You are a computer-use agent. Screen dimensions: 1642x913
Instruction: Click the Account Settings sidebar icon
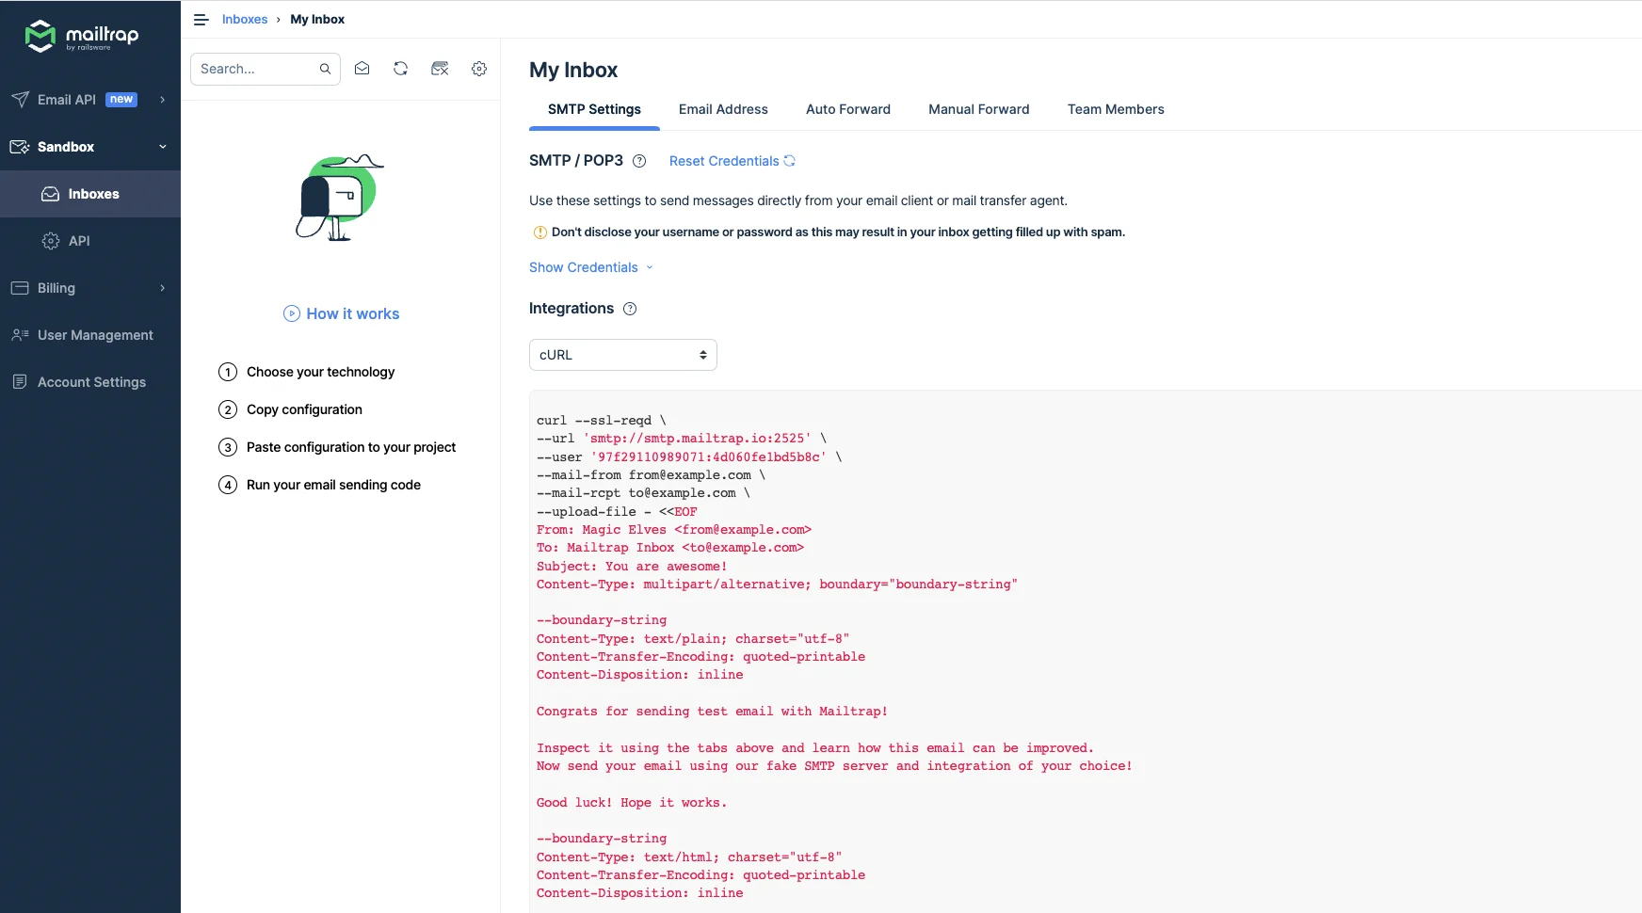point(19,381)
